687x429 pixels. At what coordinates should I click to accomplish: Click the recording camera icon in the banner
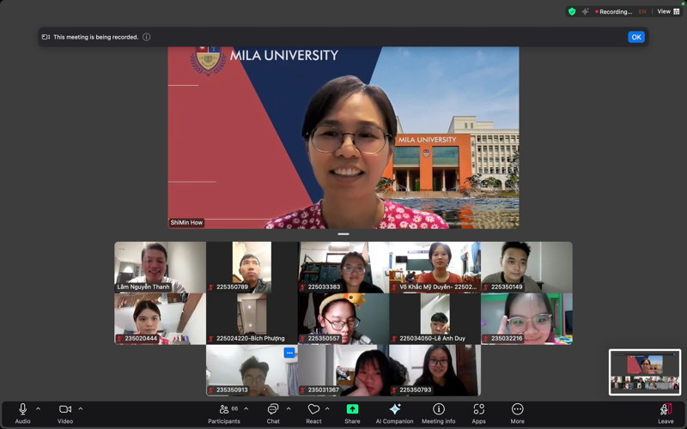point(46,37)
